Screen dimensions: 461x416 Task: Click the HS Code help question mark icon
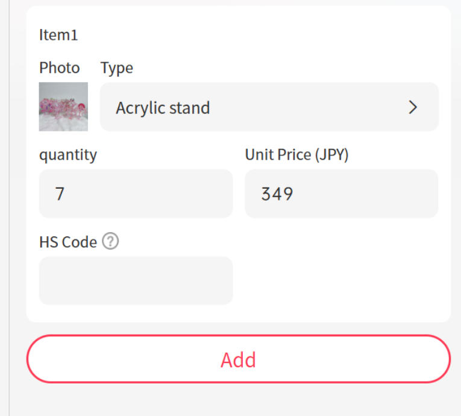(x=110, y=242)
